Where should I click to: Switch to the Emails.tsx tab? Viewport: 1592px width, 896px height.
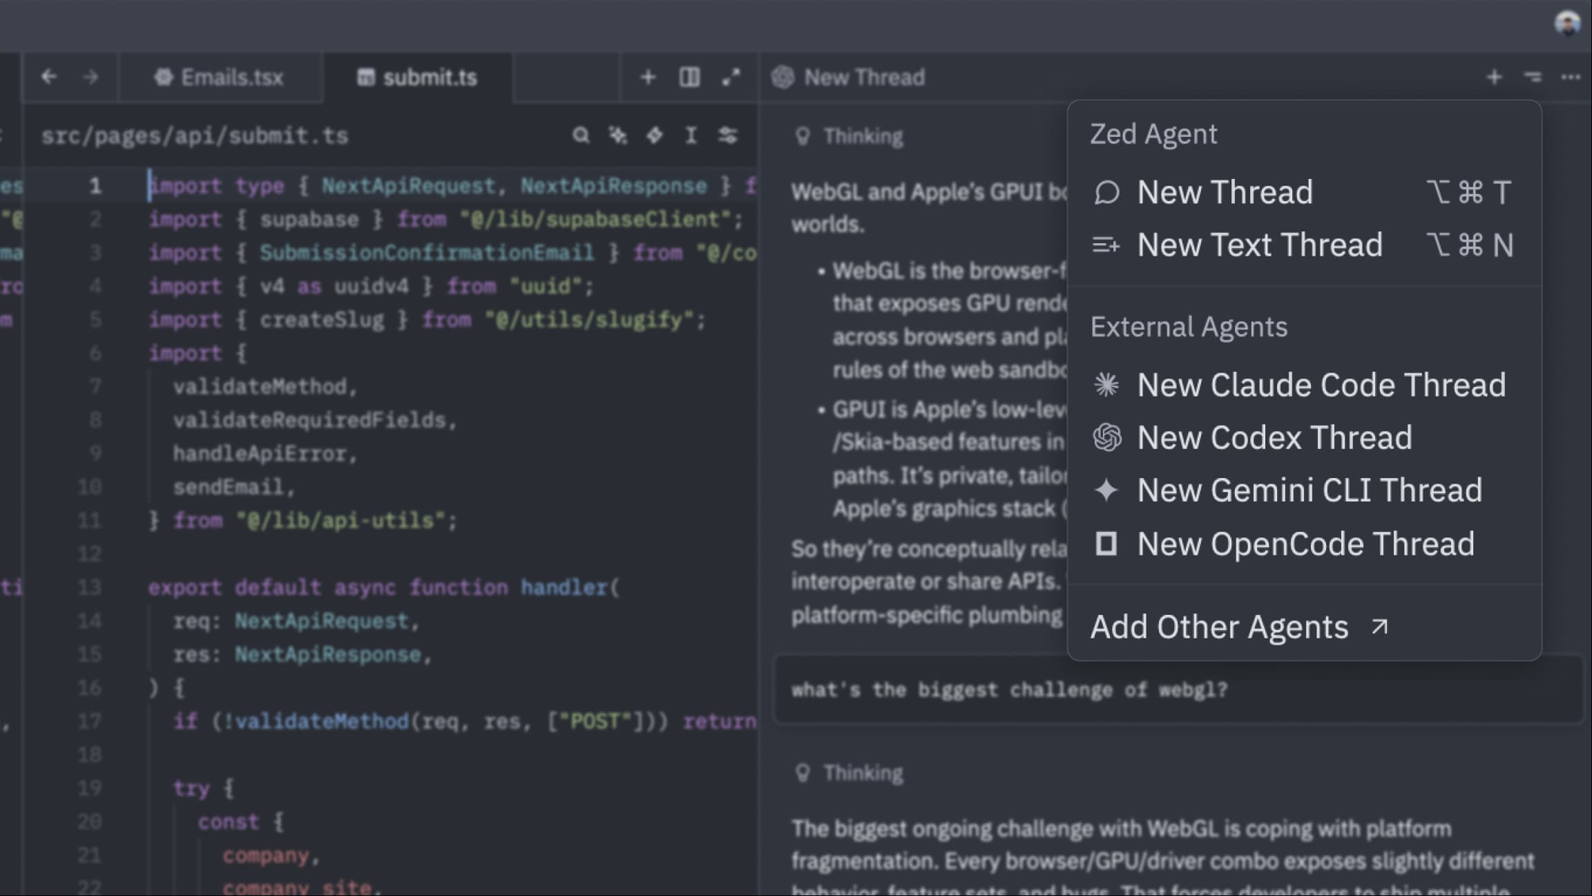[x=220, y=77]
